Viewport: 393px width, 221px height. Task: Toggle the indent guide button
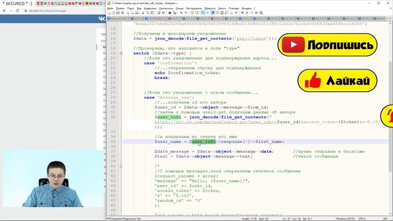click(212, 13)
